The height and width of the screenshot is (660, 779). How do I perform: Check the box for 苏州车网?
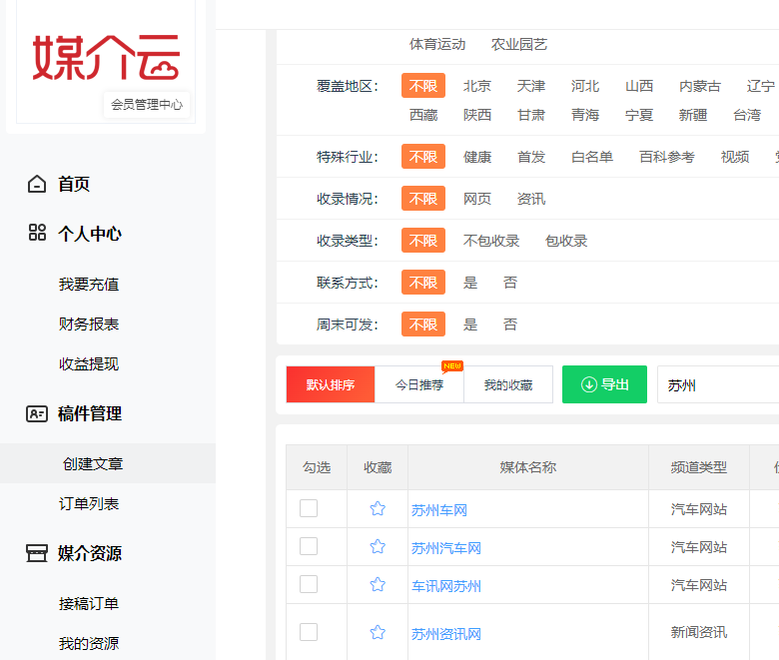tap(309, 508)
